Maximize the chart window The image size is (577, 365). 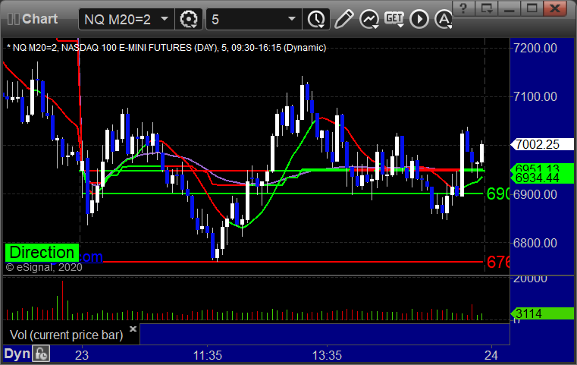coord(532,8)
